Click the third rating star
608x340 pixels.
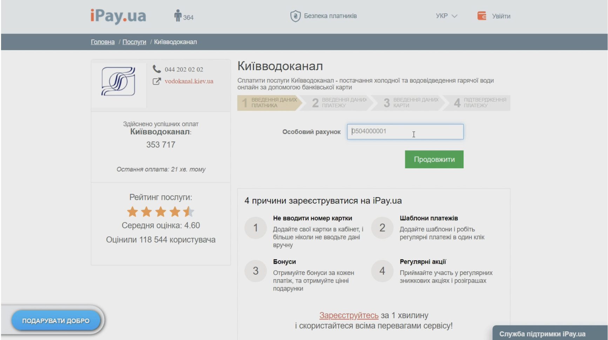[x=161, y=212]
